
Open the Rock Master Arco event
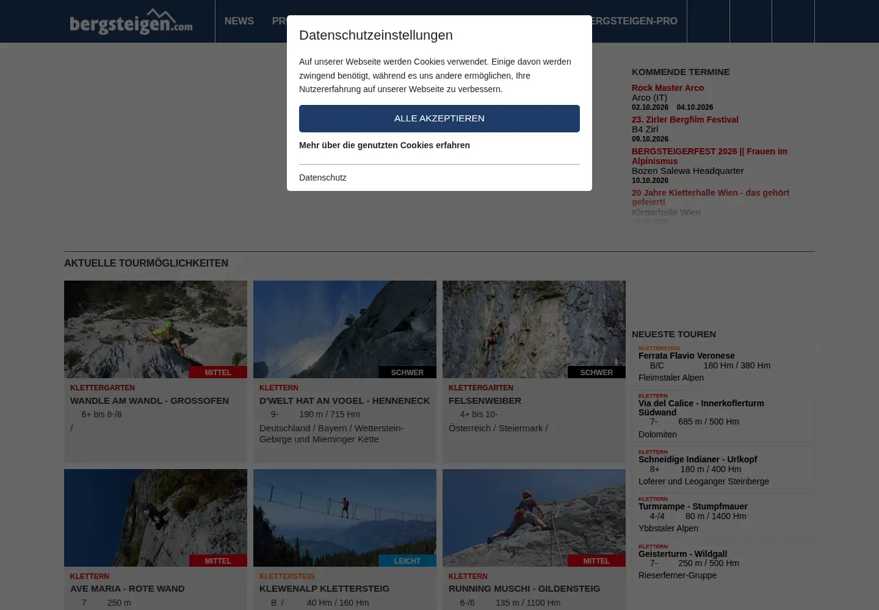coord(668,88)
